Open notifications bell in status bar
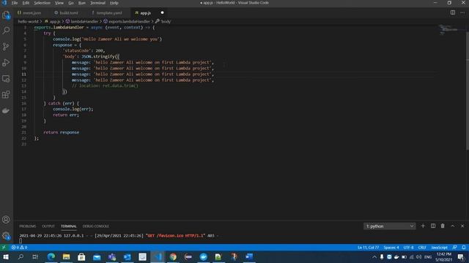 tap(464, 248)
